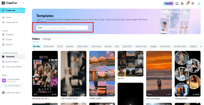Switch to the Image tab

[47, 39]
